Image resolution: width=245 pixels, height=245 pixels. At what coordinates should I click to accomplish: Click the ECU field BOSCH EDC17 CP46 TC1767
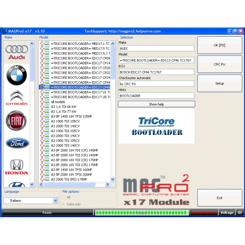click(156, 72)
